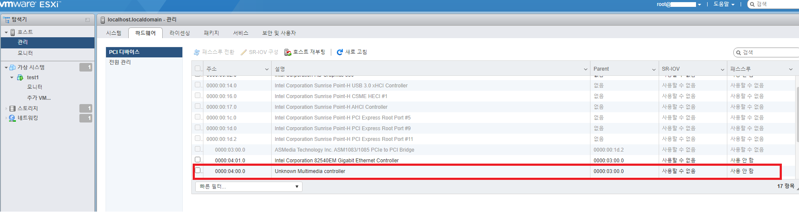Switch to the 서비스 tab
Screen dimensions: 799x212
241,33
